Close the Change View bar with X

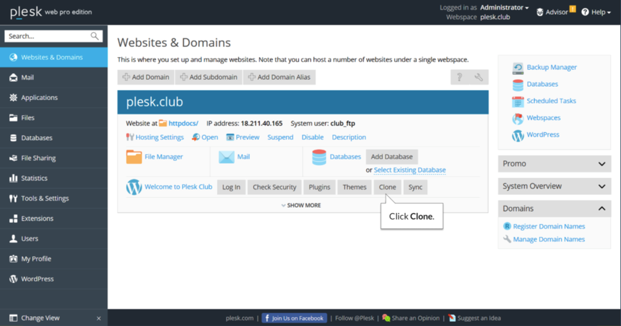pyautogui.click(x=98, y=318)
